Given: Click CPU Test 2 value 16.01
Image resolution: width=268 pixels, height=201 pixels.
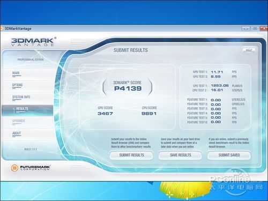Looking at the screenshot, I should (217, 90).
